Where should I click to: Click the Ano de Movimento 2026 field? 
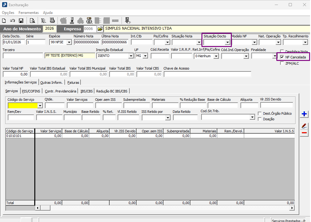coord(50,28)
